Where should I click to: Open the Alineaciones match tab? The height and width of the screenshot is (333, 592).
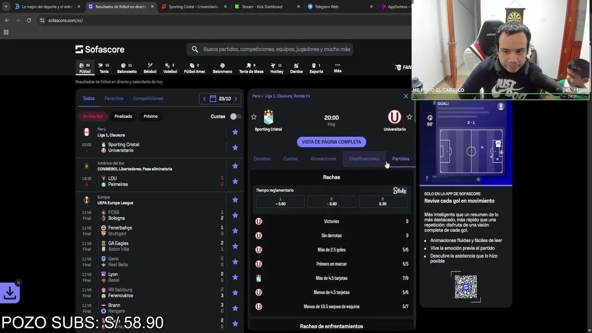[x=323, y=159]
